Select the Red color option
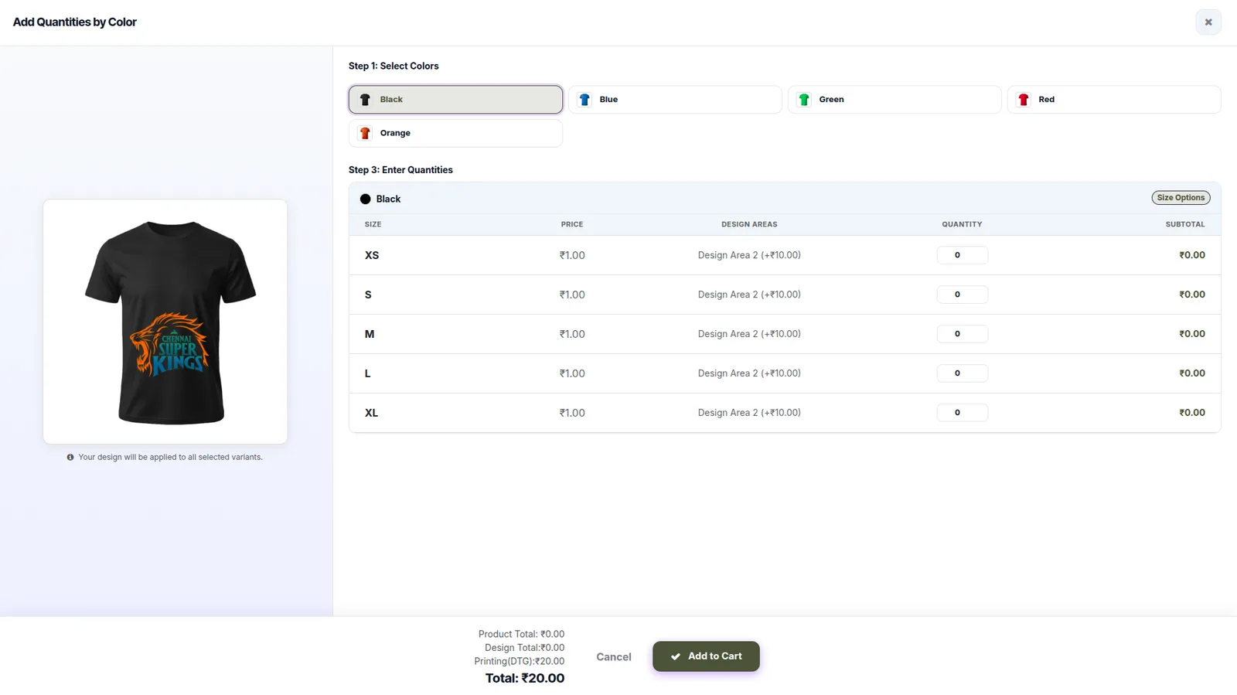 tap(1114, 100)
